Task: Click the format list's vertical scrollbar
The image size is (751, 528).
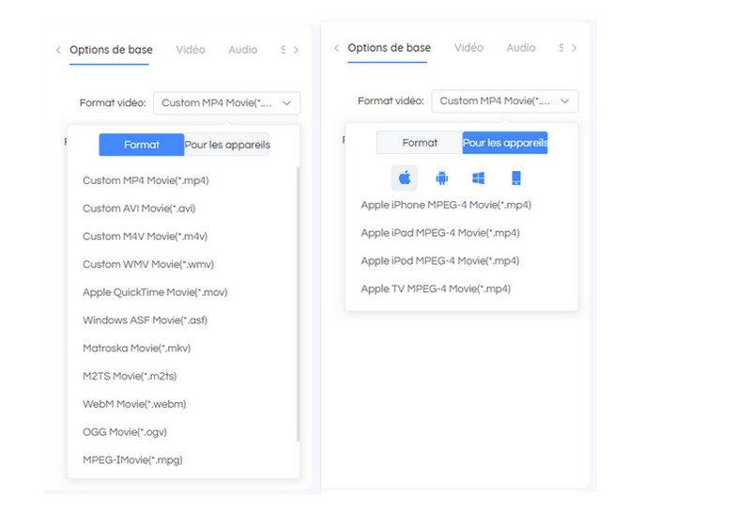Action: pyautogui.click(x=298, y=301)
